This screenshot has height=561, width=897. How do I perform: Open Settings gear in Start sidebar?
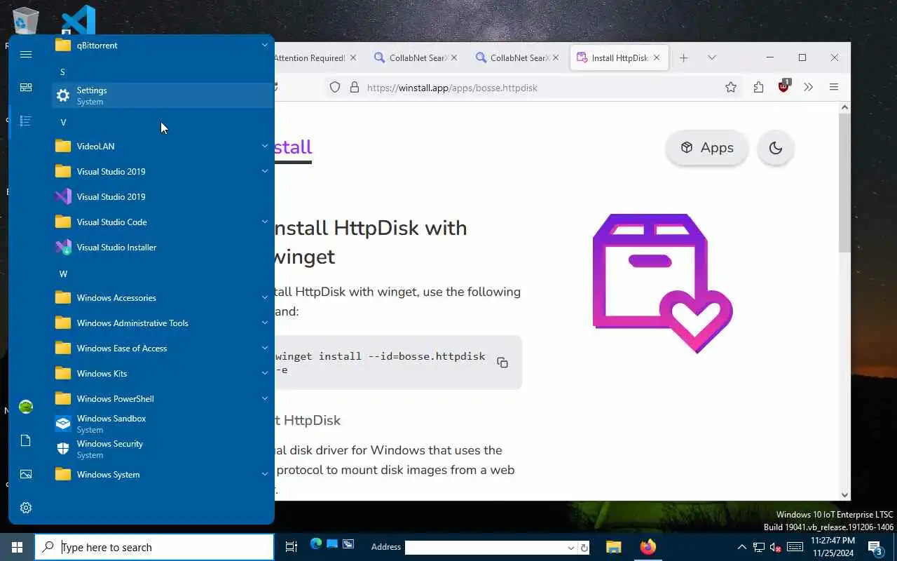tap(26, 508)
